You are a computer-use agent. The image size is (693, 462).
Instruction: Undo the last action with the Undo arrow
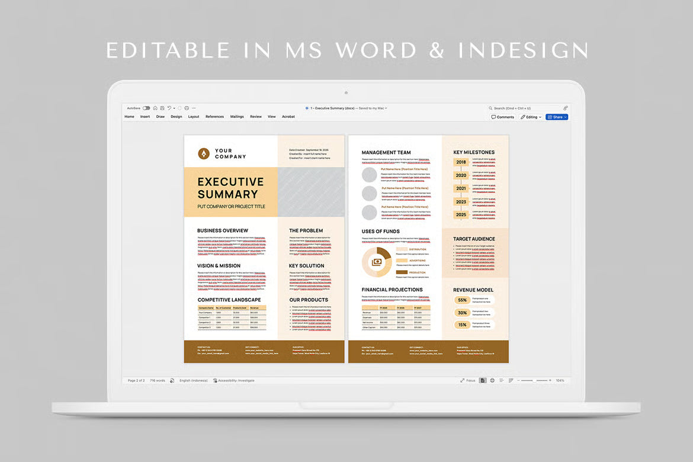coord(169,108)
